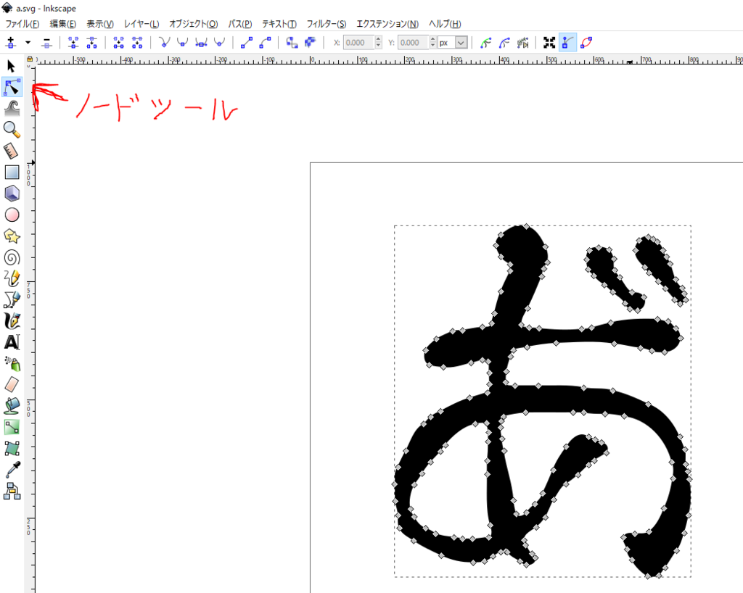The height and width of the screenshot is (593, 743).
Task: Make selected nodes corner (cusp)
Action: (x=164, y=43)
